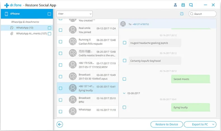This screenshot has height=131, width=221.
Task: Open the backup archive icon in title bar
Action: tap(183, 5)
